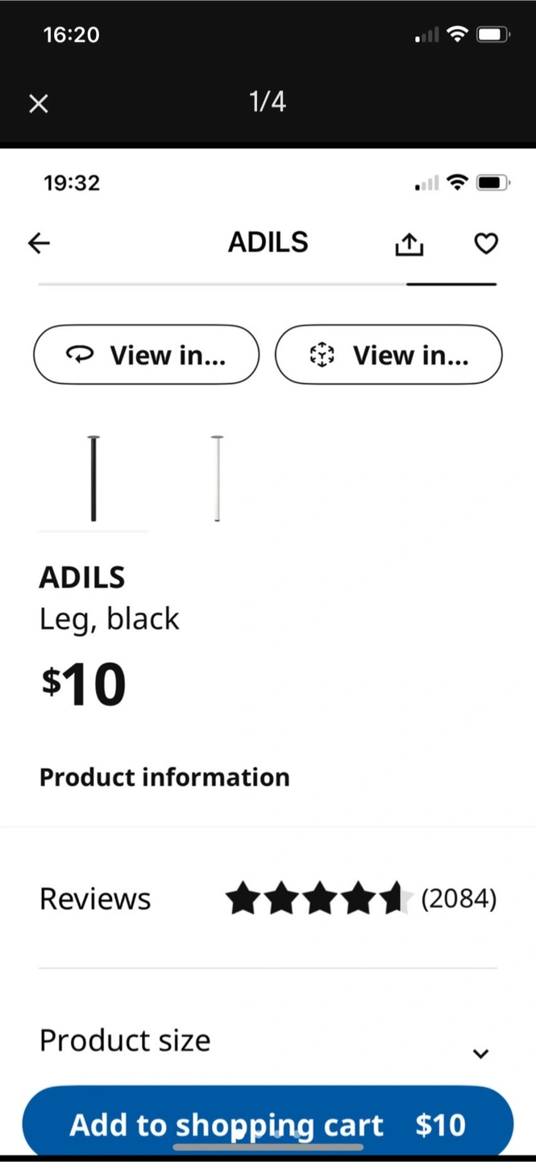Go back using the left arrow icon
This screenshot has height=1162, width=536.
[39, 243]
